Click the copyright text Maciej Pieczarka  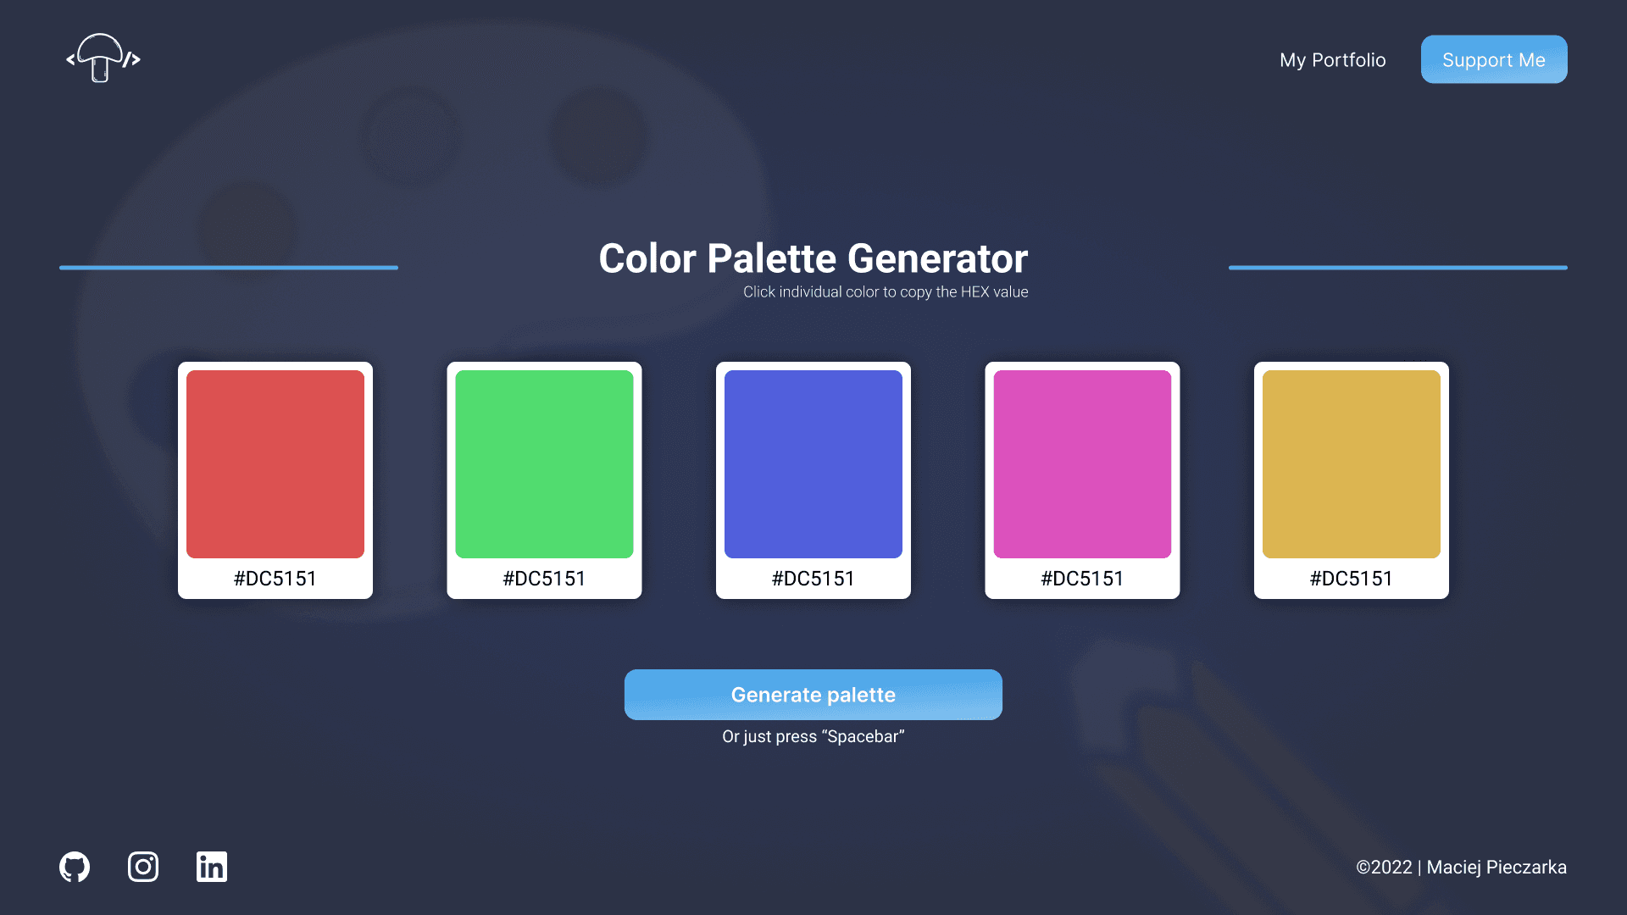point(1462,867)
